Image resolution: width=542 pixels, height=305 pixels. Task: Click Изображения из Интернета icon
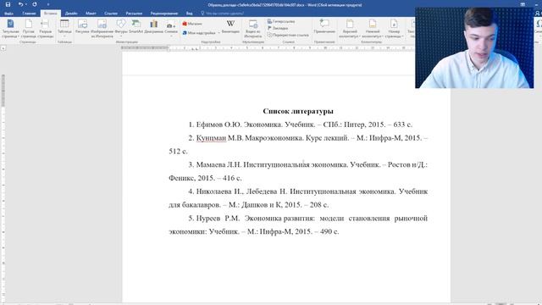click(x=102, y=29)
